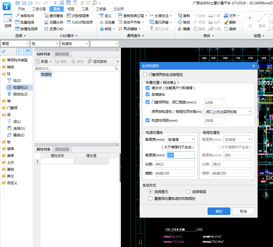Image resolution: width=273 pixels, height=247 pixels.
Task: Click 层间复制 copy between floors
Action: (97, 61)
